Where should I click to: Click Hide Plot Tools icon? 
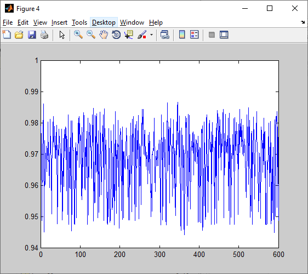click(x=212, y=35)
